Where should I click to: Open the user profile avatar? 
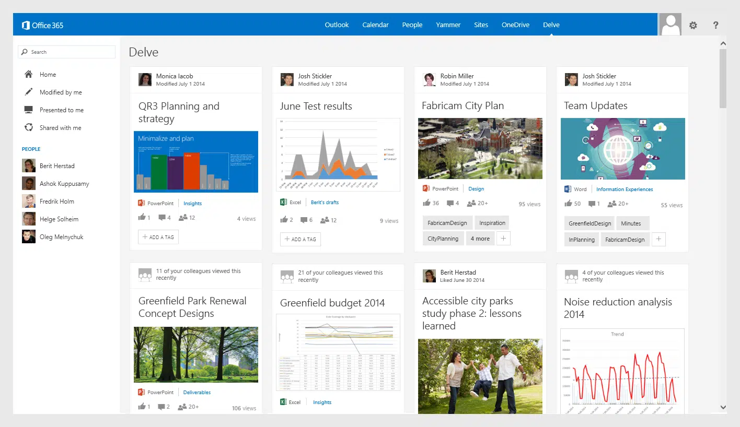coord(670,25)
